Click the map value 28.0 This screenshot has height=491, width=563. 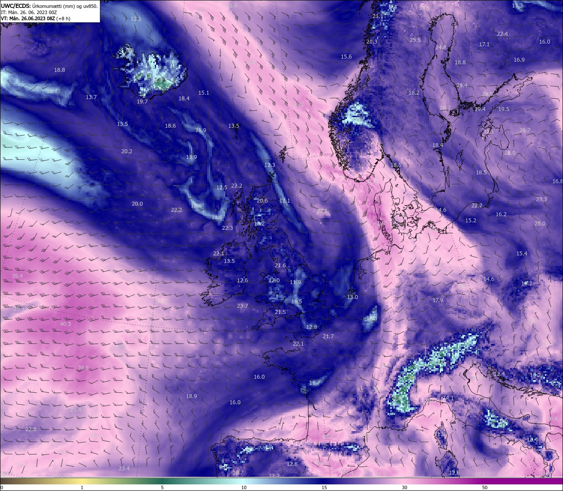pyautogui.click(x=510, y=152)
